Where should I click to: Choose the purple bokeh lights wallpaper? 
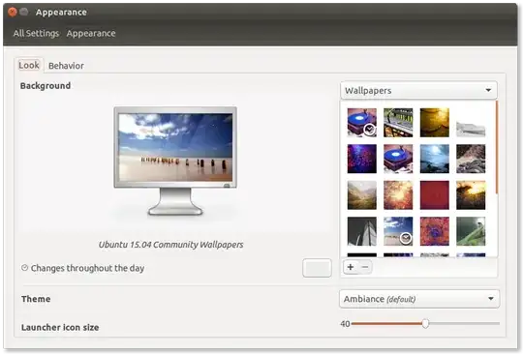pos(362,159)
